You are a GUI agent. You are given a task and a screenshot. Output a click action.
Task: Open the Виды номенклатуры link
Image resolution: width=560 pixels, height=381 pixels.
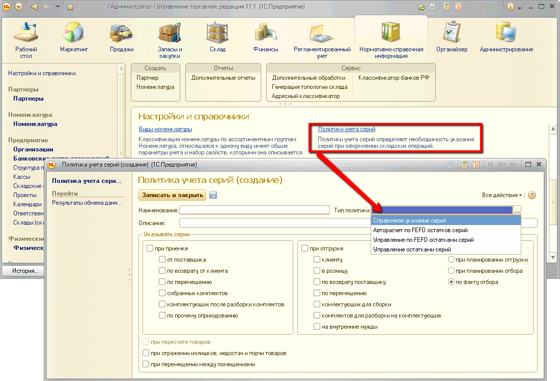tap(165, 129)
